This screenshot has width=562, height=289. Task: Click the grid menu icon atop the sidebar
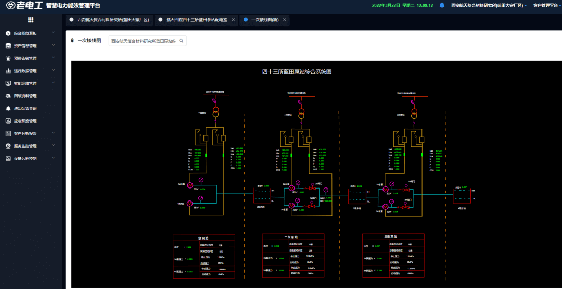pos(31,20)
